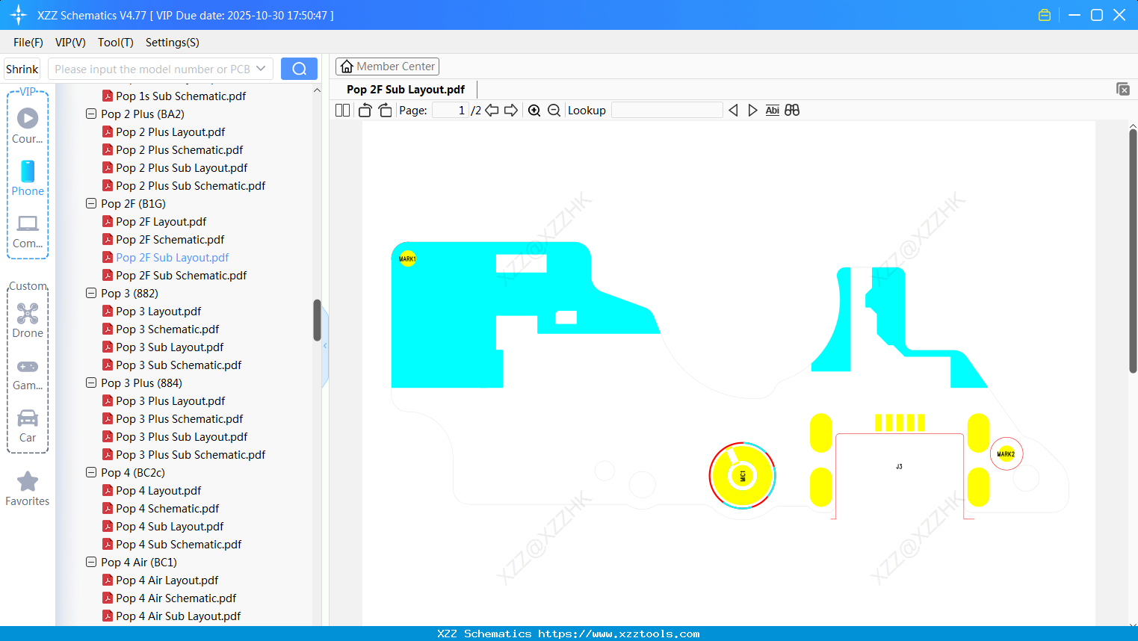Screen dimensions: 1138x641
Task: Select the Car schematics category
Action: pos(27,420)
